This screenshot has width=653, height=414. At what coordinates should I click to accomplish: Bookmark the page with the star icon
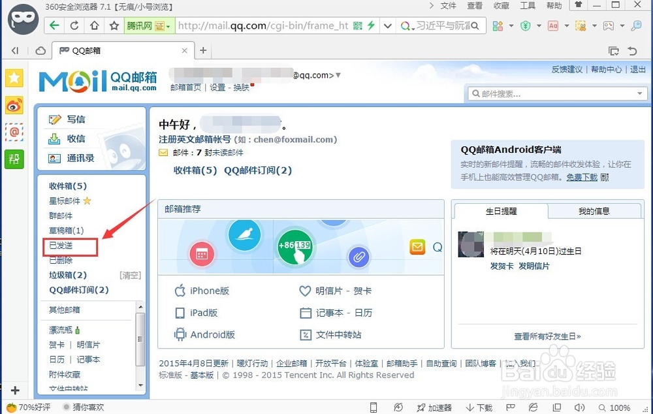point(114,26)
